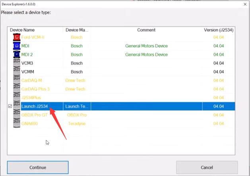Select the J2534Plus device name
The height and width of the screenshot is (176, 250).
[31, 98]
